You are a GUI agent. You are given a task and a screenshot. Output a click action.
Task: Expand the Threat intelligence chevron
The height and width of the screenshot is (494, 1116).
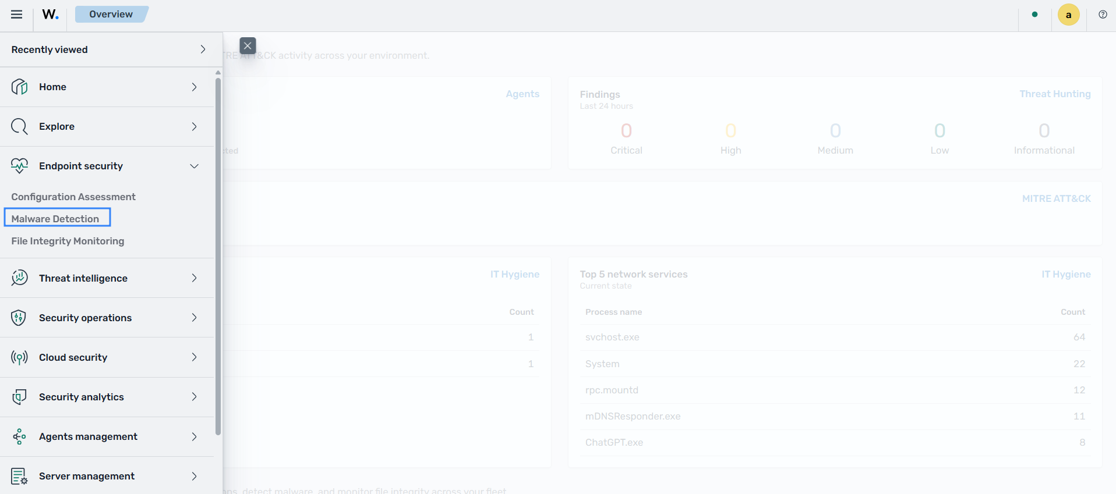[194, 278]
